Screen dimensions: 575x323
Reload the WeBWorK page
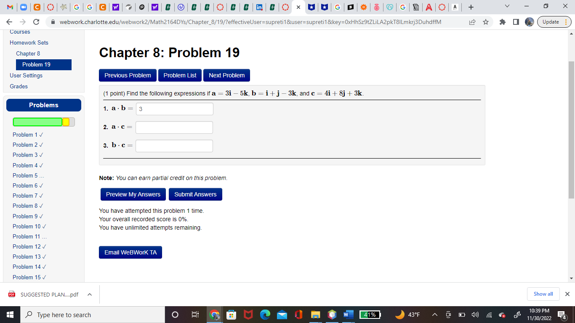[36, 22]
